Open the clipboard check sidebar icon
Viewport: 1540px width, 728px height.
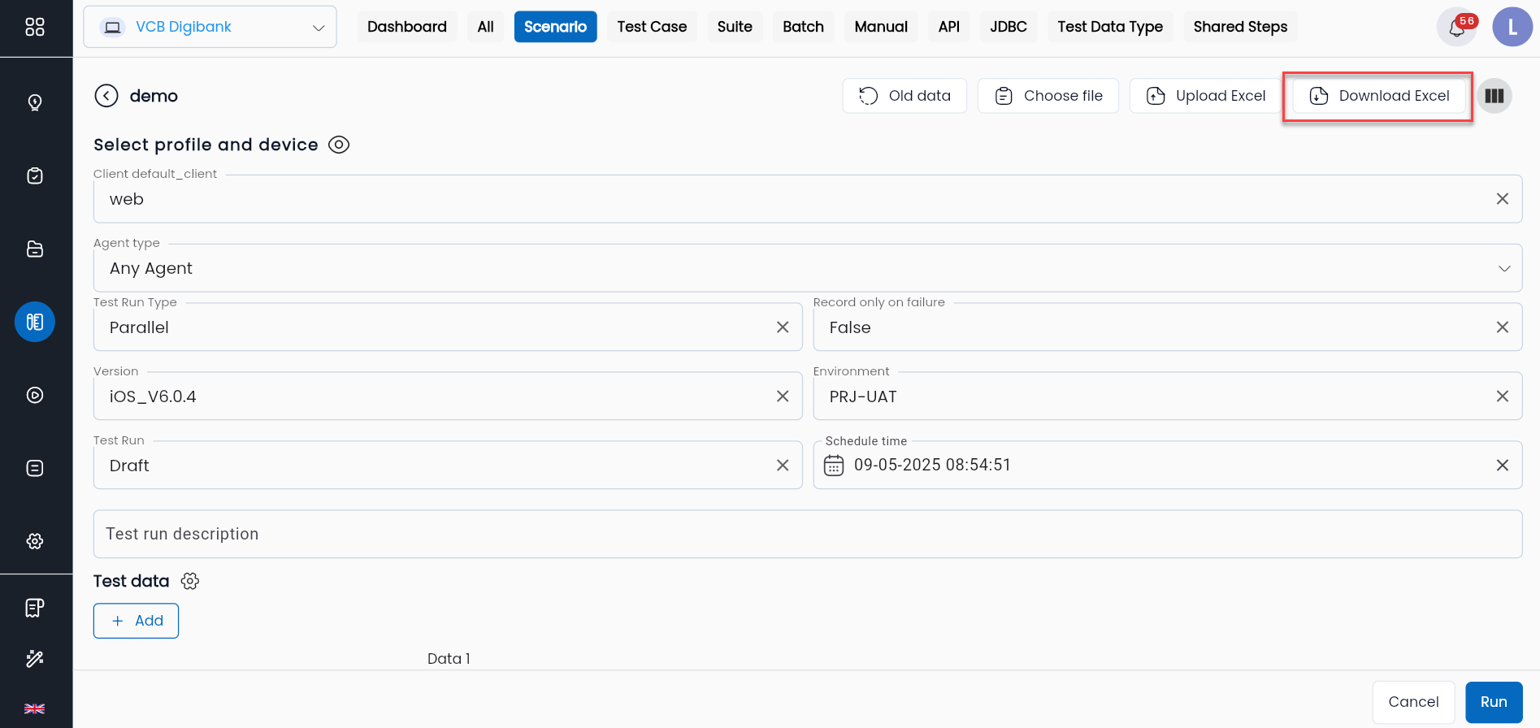(35, 175)
